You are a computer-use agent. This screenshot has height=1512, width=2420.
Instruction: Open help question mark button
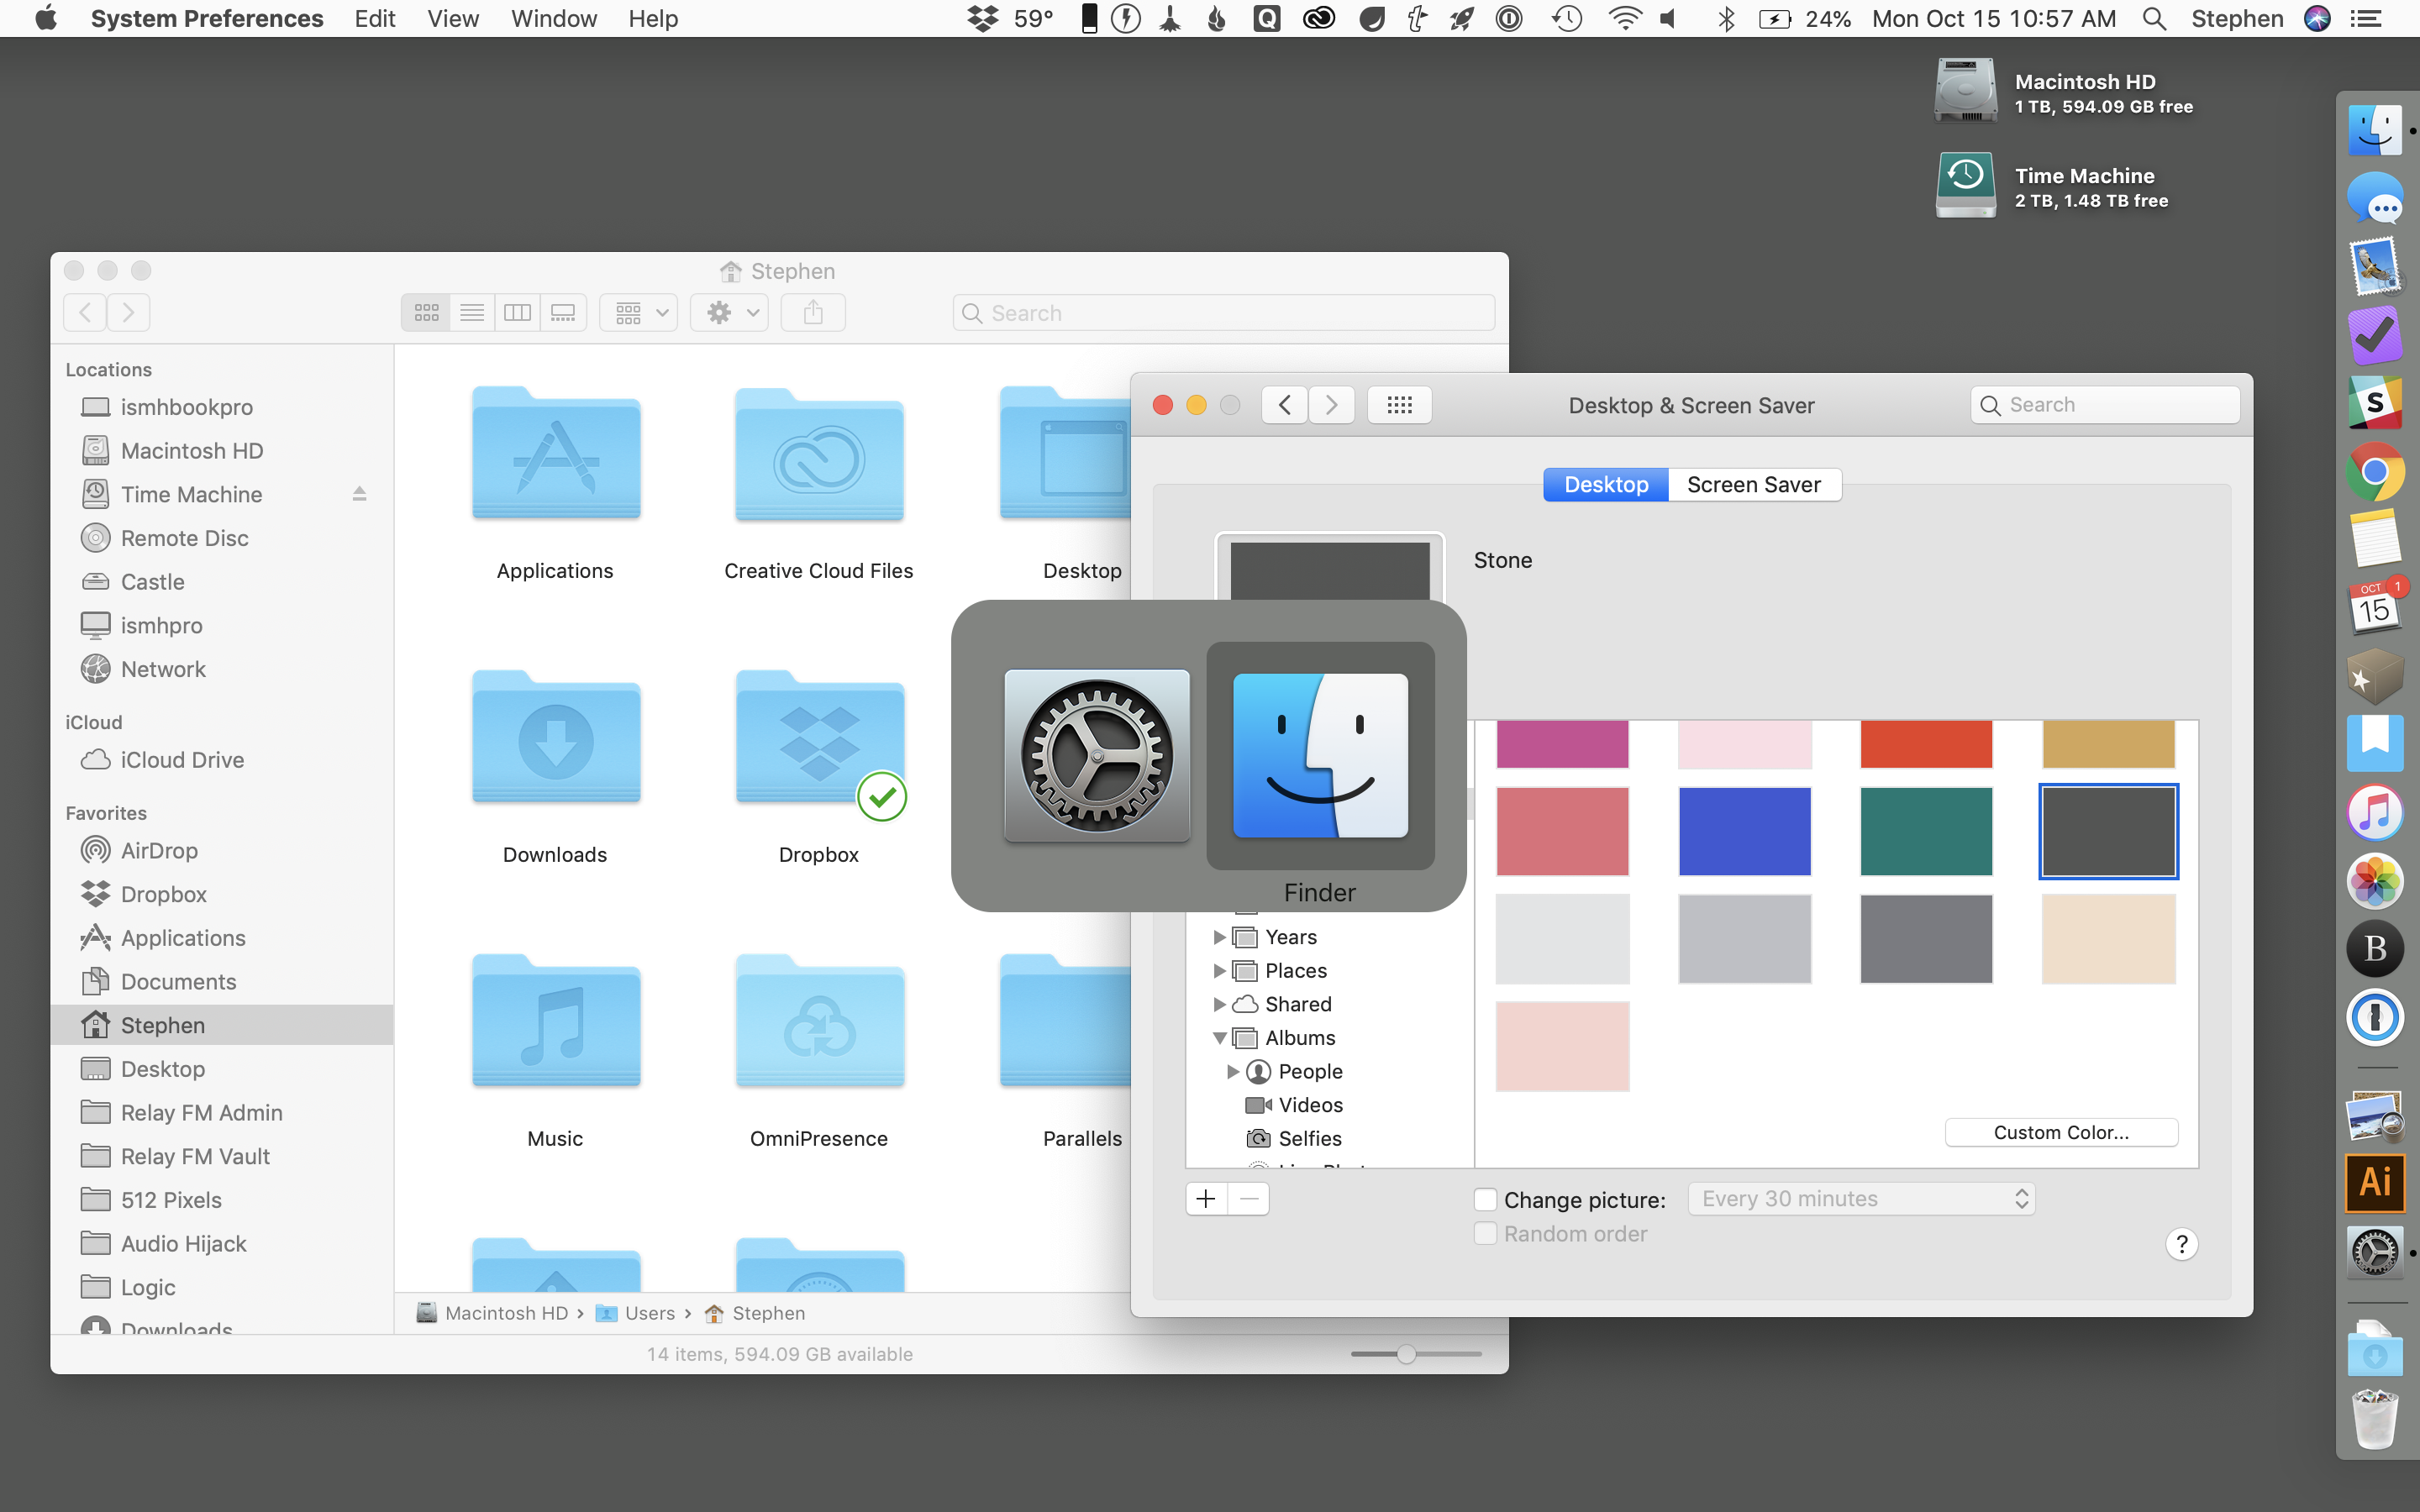2182,1244
